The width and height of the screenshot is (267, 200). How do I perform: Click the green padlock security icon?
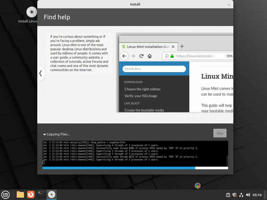pyautogui.click(x=172, y=56)
